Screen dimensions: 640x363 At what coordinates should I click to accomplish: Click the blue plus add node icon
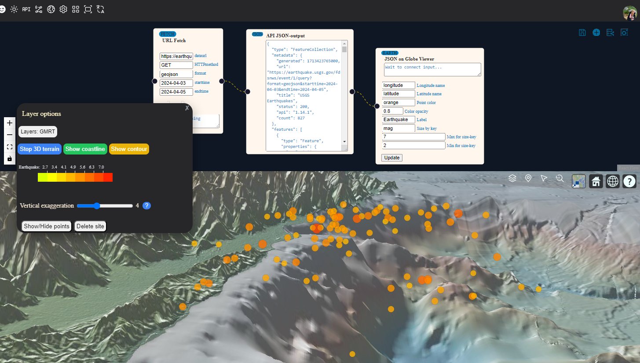tap(596, 32)
